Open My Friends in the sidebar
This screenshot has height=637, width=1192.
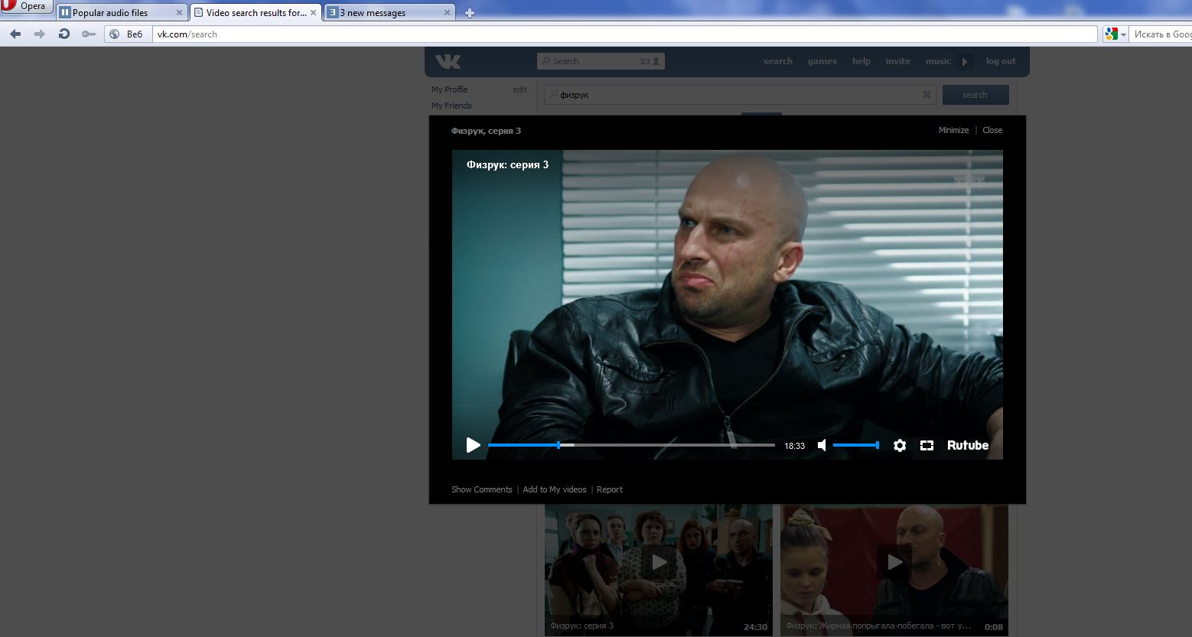point(451,106)
